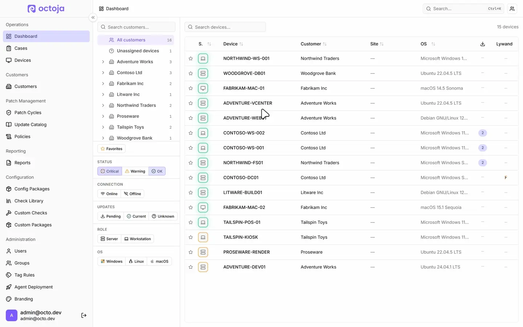Screen dimensions: 523x327
Task: Toggle the Workstation role filter
Action: click(138, 239)
